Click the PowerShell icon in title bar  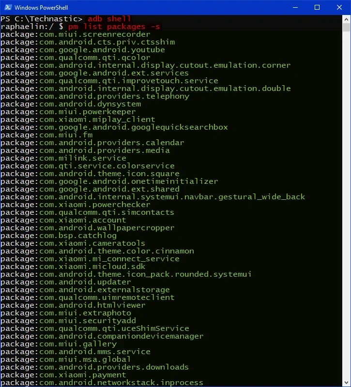8,7
